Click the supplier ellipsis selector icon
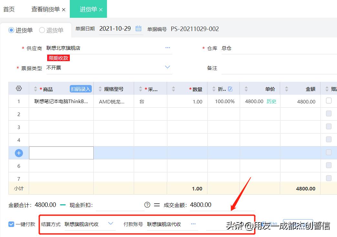Viewport: 337px width, 237px height. (x=168, y=48)
